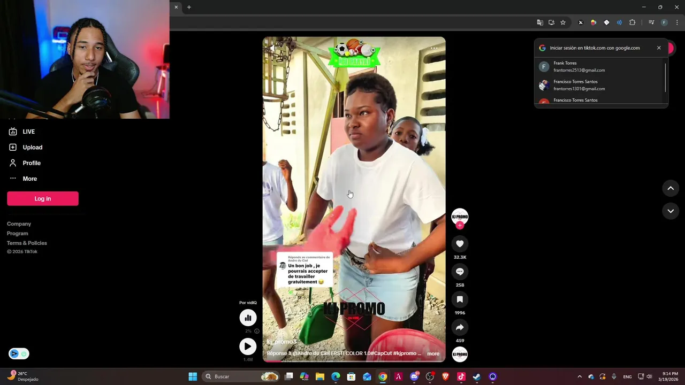Open File Explorer from the taskbar

(x=320, y=376)
